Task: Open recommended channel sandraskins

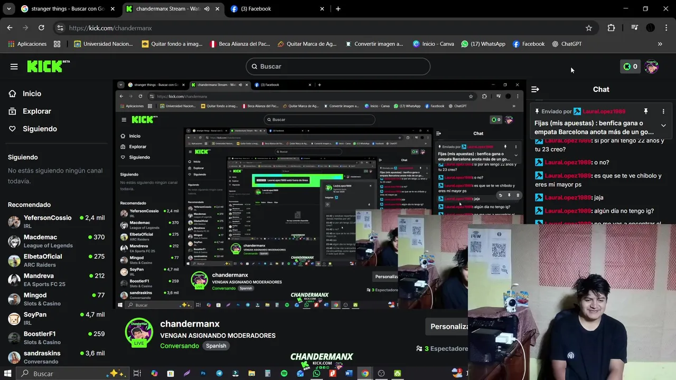Action: click(x=56, y=357)
